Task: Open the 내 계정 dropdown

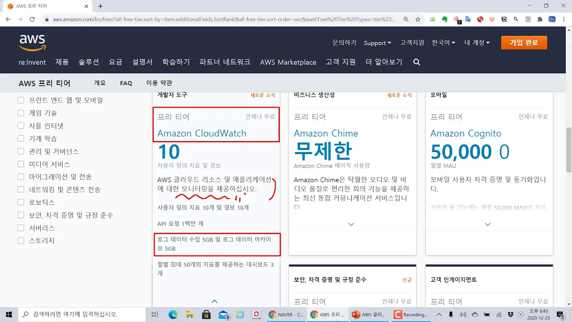Action: [x=477, y=43]
